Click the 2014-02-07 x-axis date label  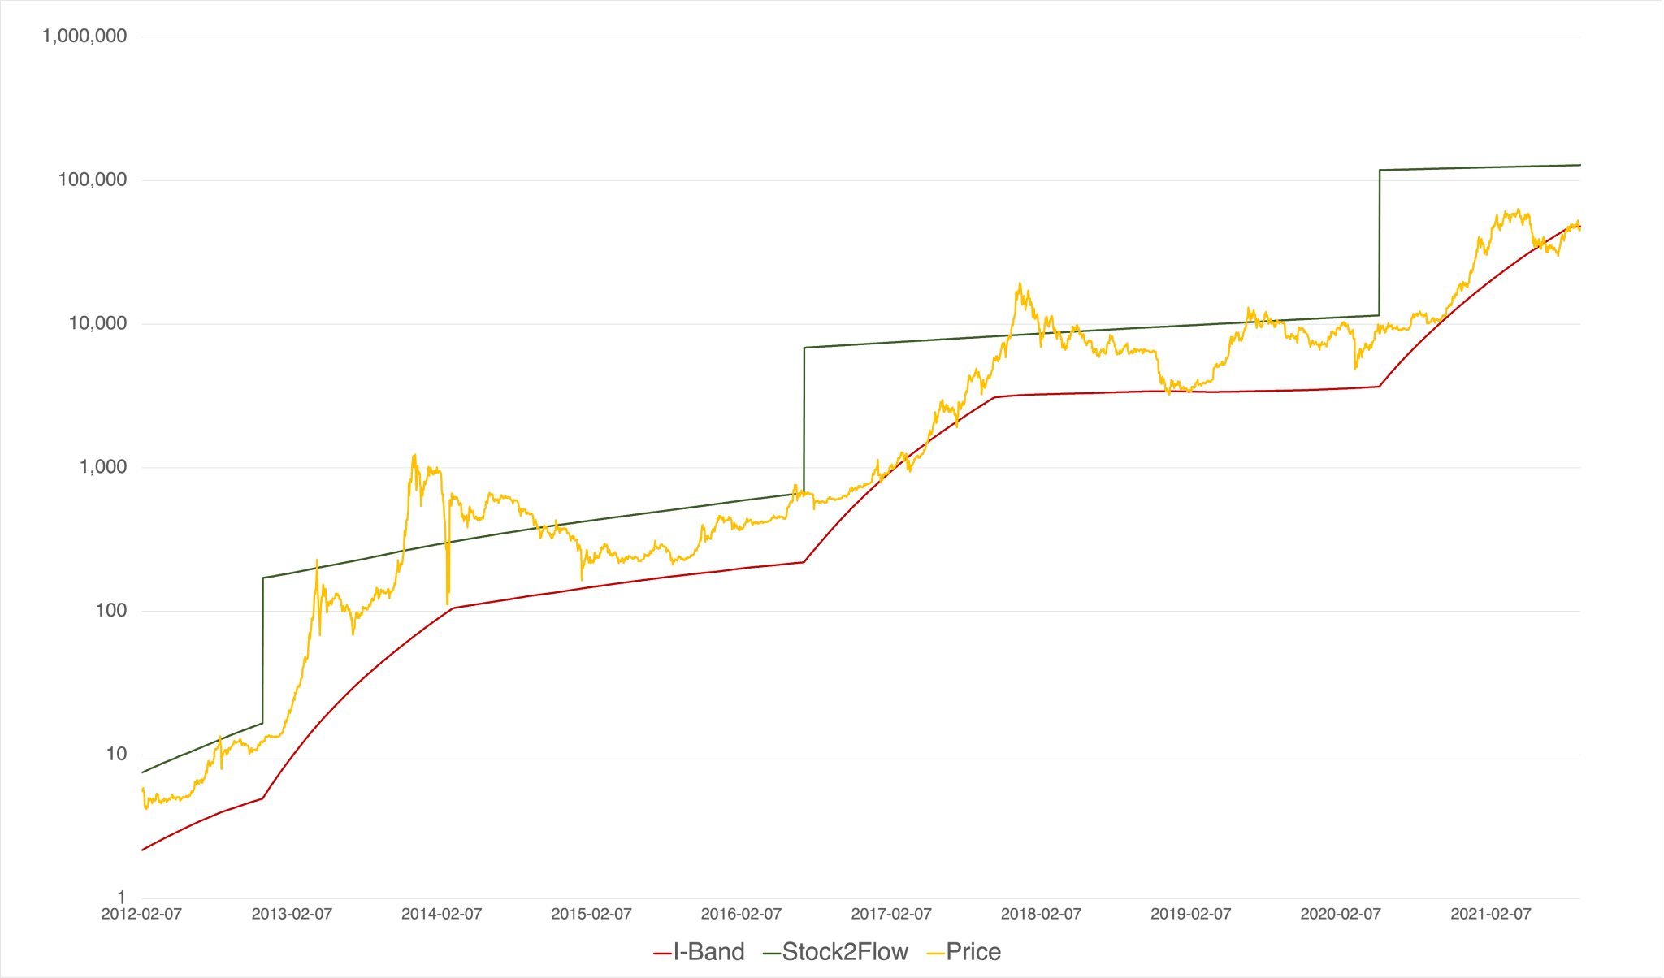(x=441, y=914)
